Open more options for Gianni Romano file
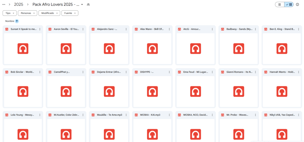The width and height of the screenshot is (304, 142). point(256,72)
